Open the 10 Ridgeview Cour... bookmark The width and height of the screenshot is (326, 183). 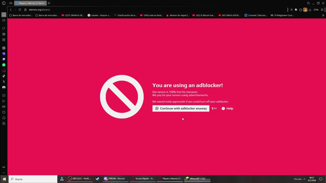click(x=282, y=15)
